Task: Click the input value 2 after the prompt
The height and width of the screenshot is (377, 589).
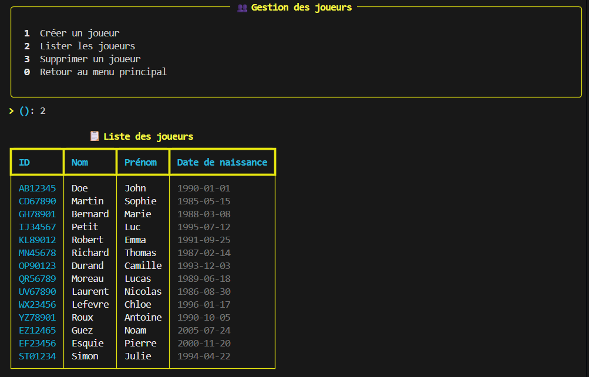Action: pos(41,110)
